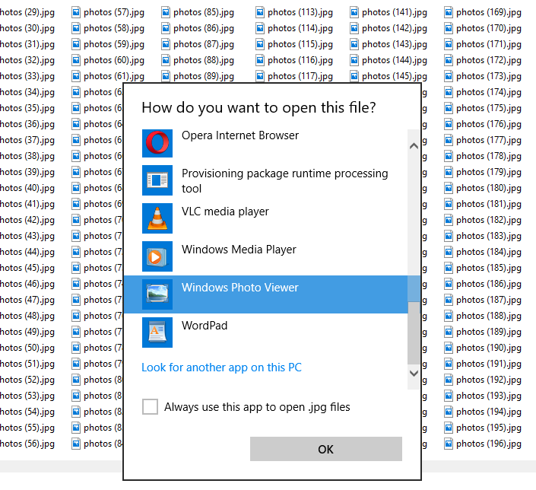Select file photos (143).jpg name
The height and width of the screenshot is (490, 536).
(x=395, y=44)
